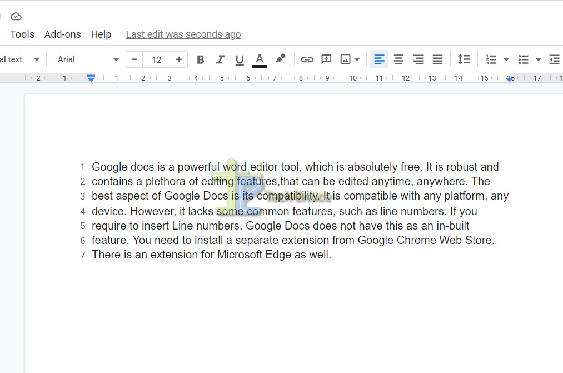
Task: Toggle bold formatting
Action: (201, 59)
